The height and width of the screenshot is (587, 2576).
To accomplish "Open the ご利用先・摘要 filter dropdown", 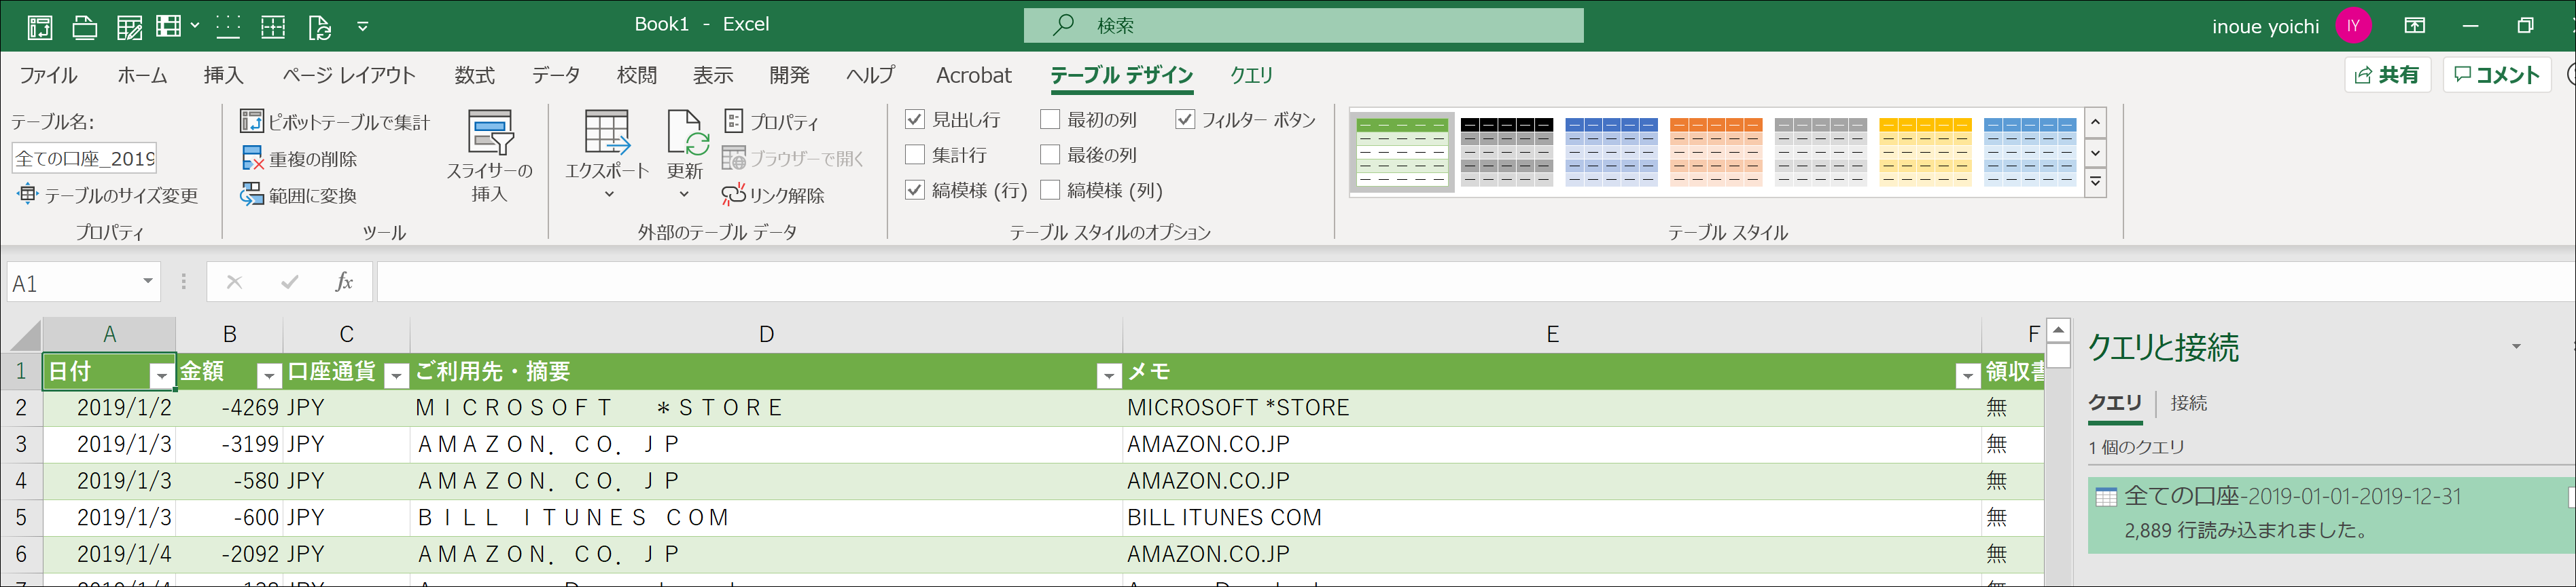I will 1108,375.
